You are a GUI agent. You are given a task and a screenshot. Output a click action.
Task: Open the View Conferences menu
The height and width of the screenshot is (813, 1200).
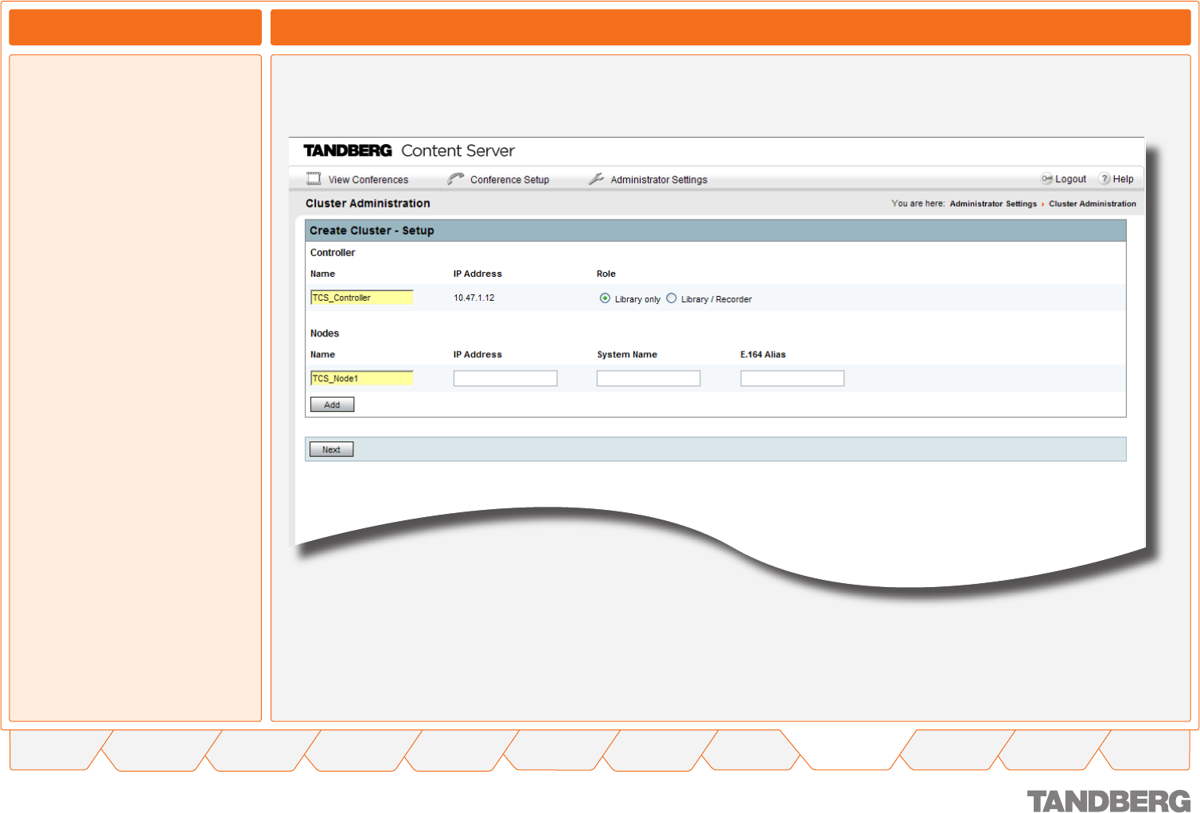[x=368, y=180]
